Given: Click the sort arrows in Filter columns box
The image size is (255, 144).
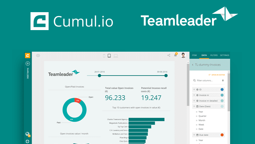Looking at the screenshot, I should [x=223, y=80].
